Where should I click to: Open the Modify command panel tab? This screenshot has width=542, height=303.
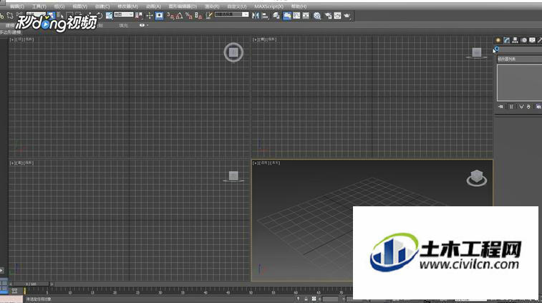click(x=507, y=40)
